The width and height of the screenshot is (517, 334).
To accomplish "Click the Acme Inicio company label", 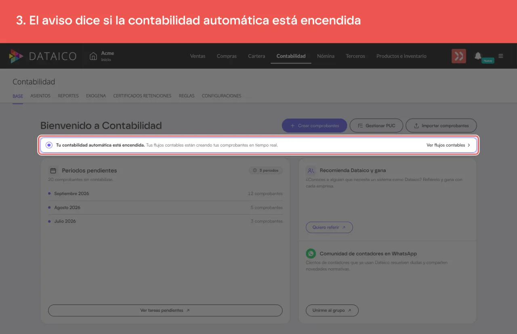I will point(107,56).
